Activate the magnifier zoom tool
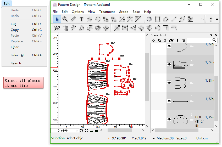 point(65,19)
